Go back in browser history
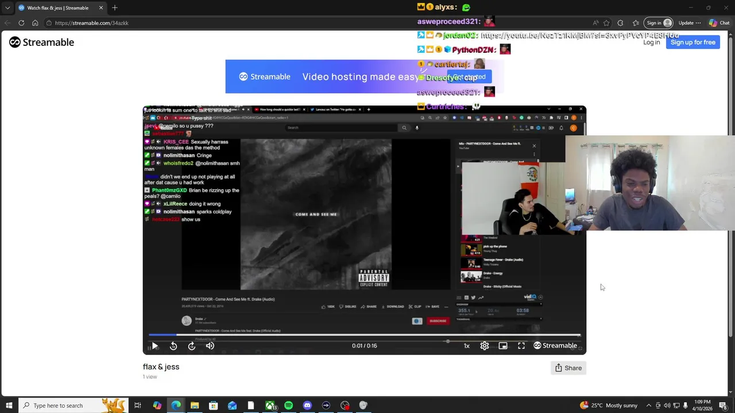Screen dimensions: 735x413 point(7,23)
